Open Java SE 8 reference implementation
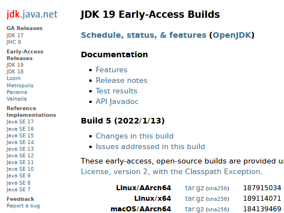The width and height of the screenshot is (284, 213). point(18,183)
